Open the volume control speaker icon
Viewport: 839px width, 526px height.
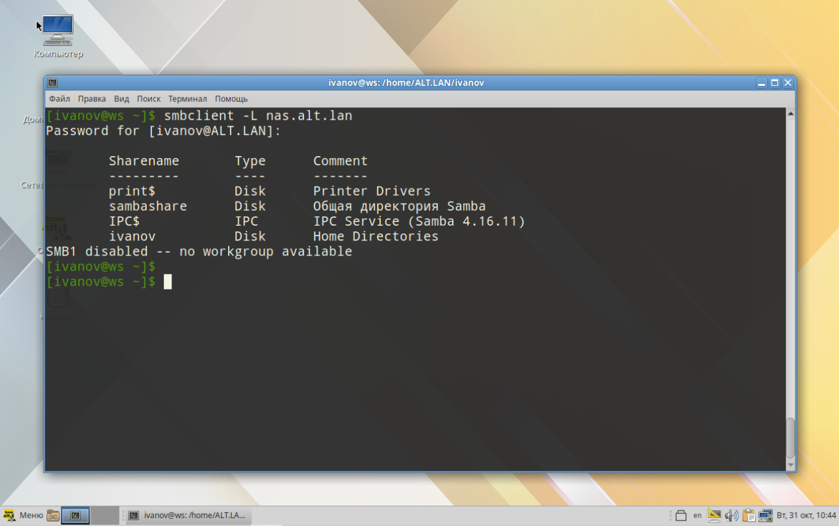coord(731,516)
